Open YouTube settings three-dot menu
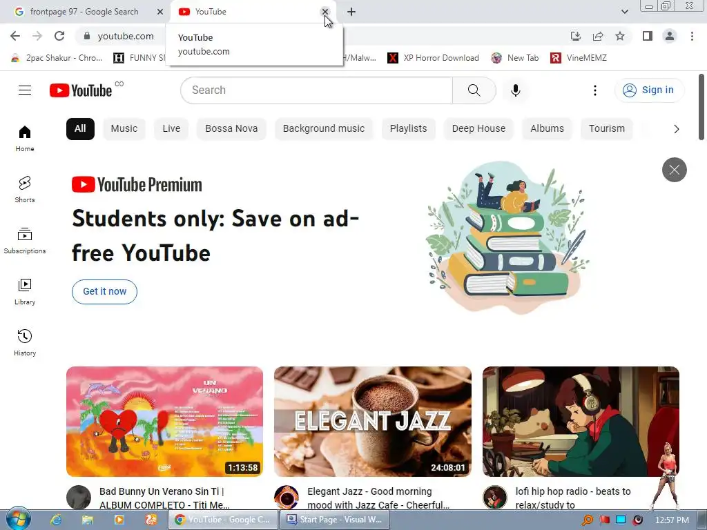707x530 pixels. (x=594, y=90)
